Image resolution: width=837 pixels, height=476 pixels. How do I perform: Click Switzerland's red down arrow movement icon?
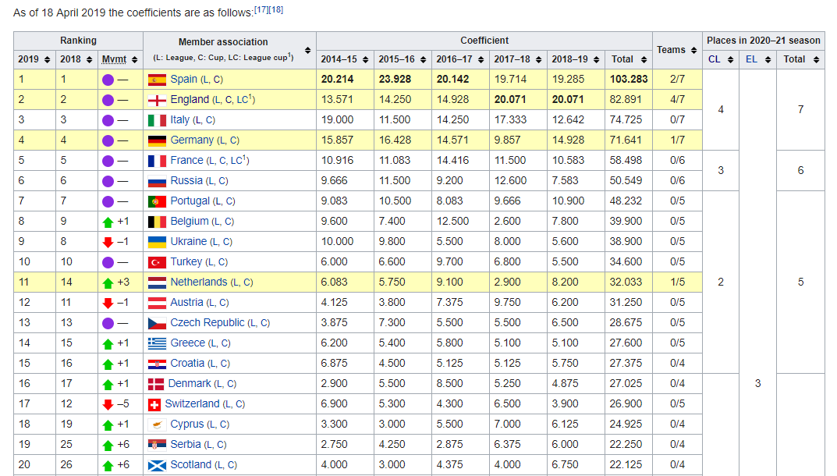coord(108,405)
